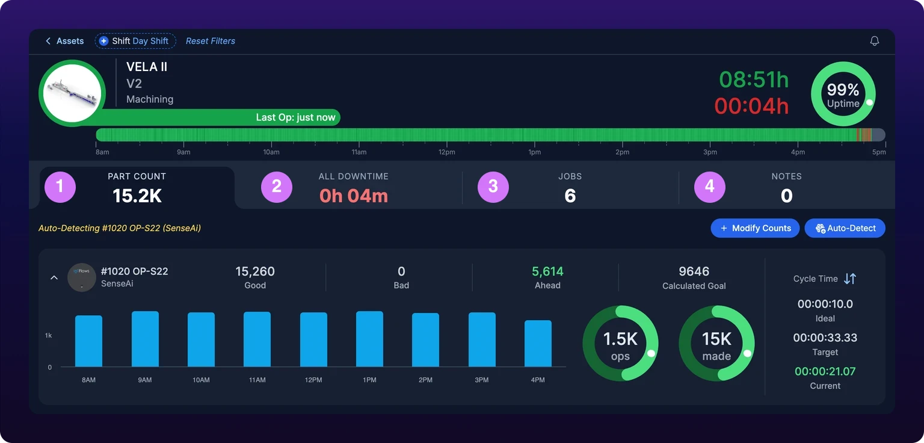Click the 2PM bar in chart
Image resolution: width=924 pixels, height=443 pixels.
tap(425, 340)
